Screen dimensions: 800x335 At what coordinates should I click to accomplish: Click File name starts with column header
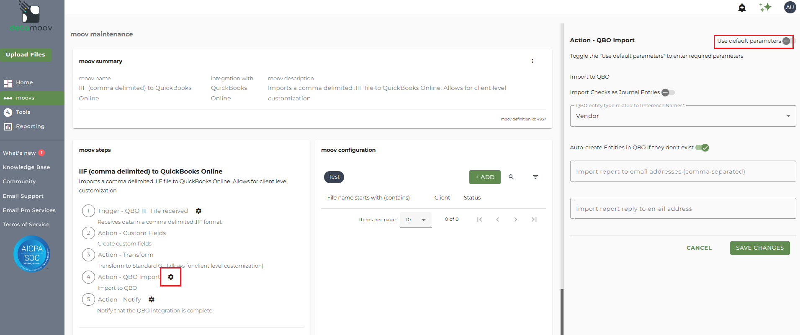tap(368, 198)
